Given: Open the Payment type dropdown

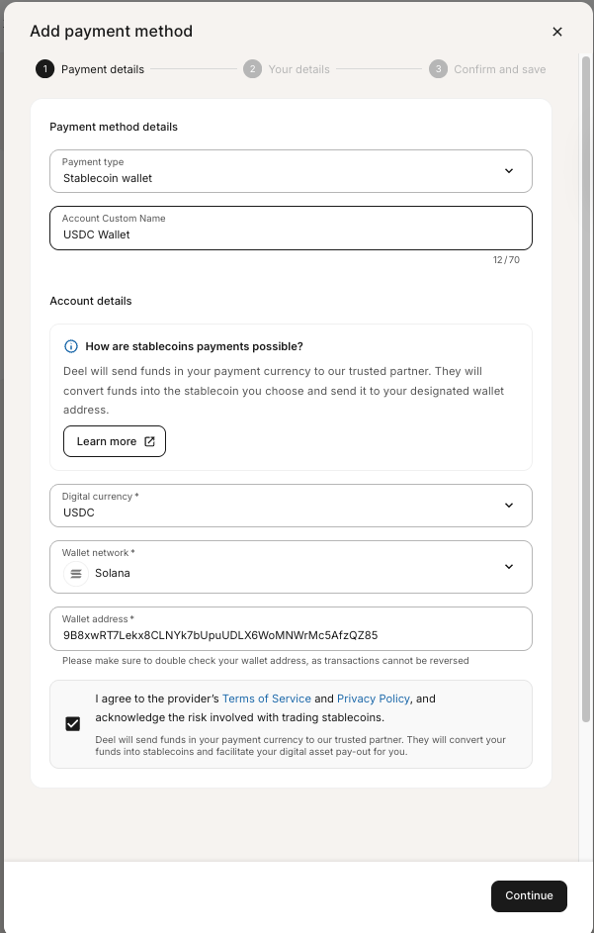Looking at the screenshot, I should click(291, 171).
